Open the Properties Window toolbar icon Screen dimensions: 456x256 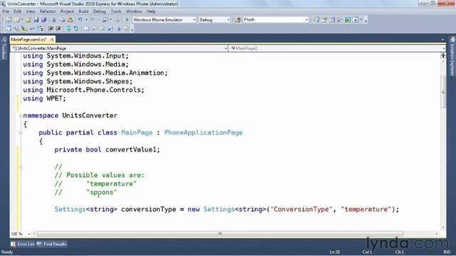pos(324,20)
